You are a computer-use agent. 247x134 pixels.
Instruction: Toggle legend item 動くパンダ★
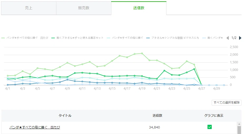click(x=213, y=38)
